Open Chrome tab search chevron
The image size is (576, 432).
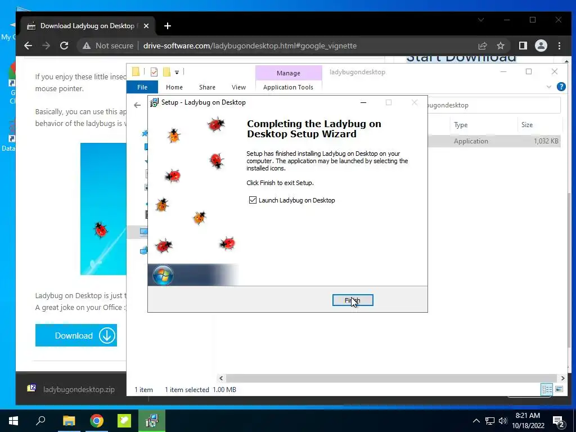(481, 20)
